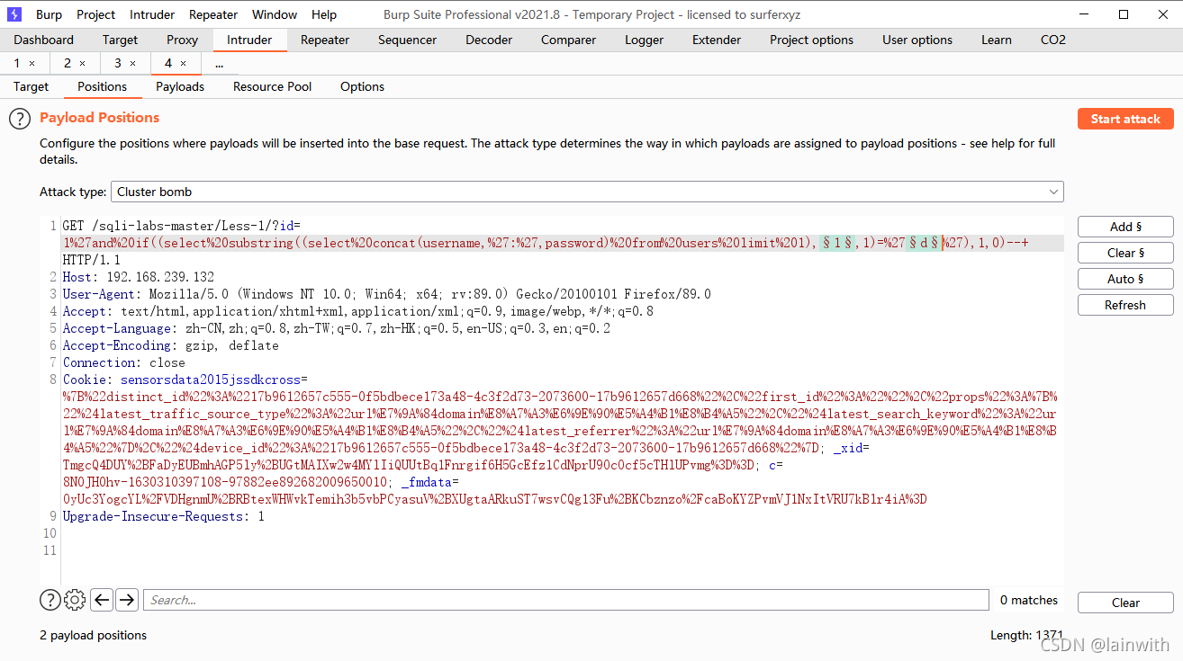
Task: Click the GET request first line
Action: (181, 225)
